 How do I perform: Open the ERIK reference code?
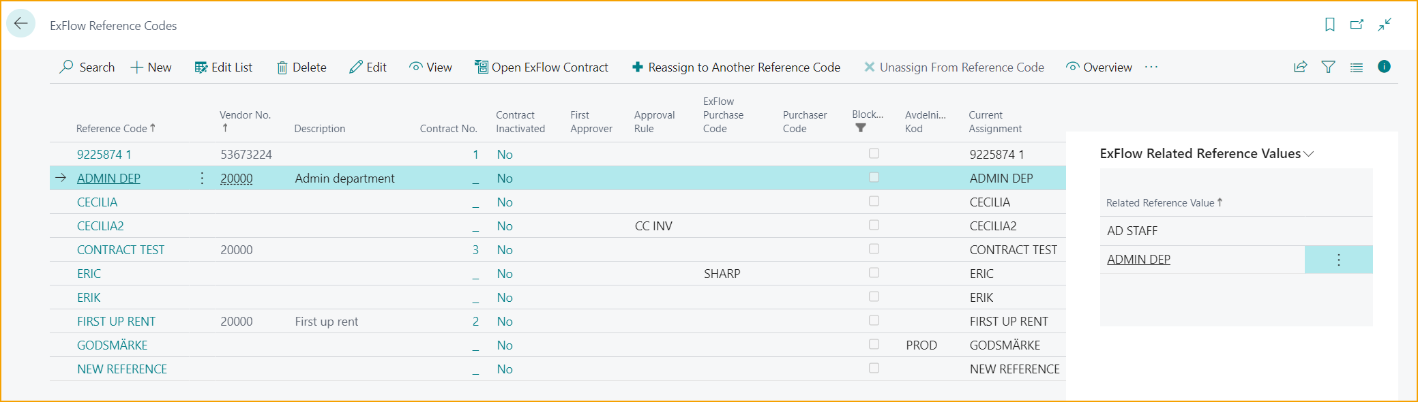pos(89,298)
